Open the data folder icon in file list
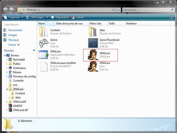The width and height of the screenshot is (177, 133). pos(93,32)
